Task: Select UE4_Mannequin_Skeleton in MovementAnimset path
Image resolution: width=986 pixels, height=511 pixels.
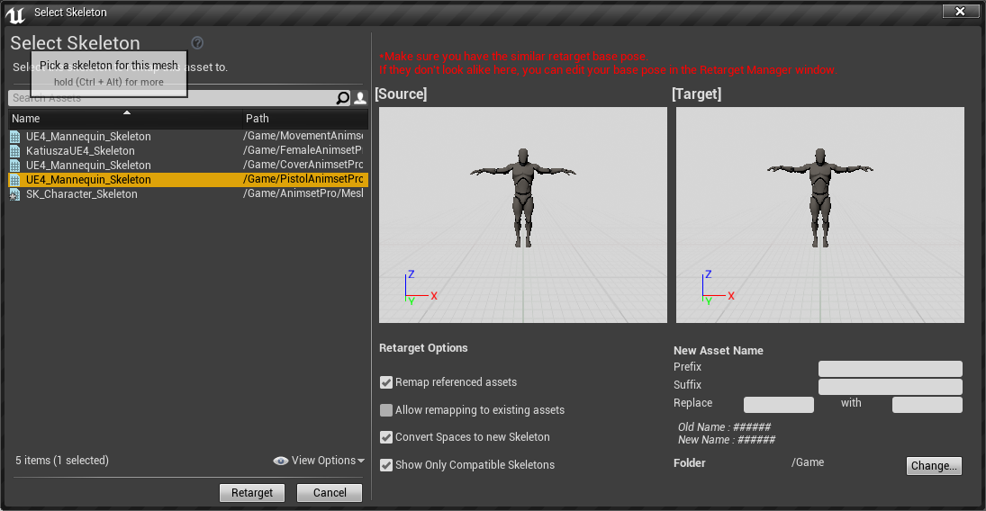Action: pos(187,137)
